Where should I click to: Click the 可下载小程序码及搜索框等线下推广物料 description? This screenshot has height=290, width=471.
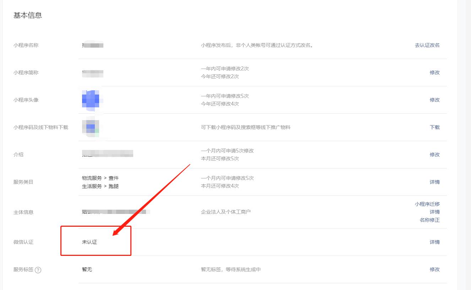pyautogui.click(x=246, y=127)
